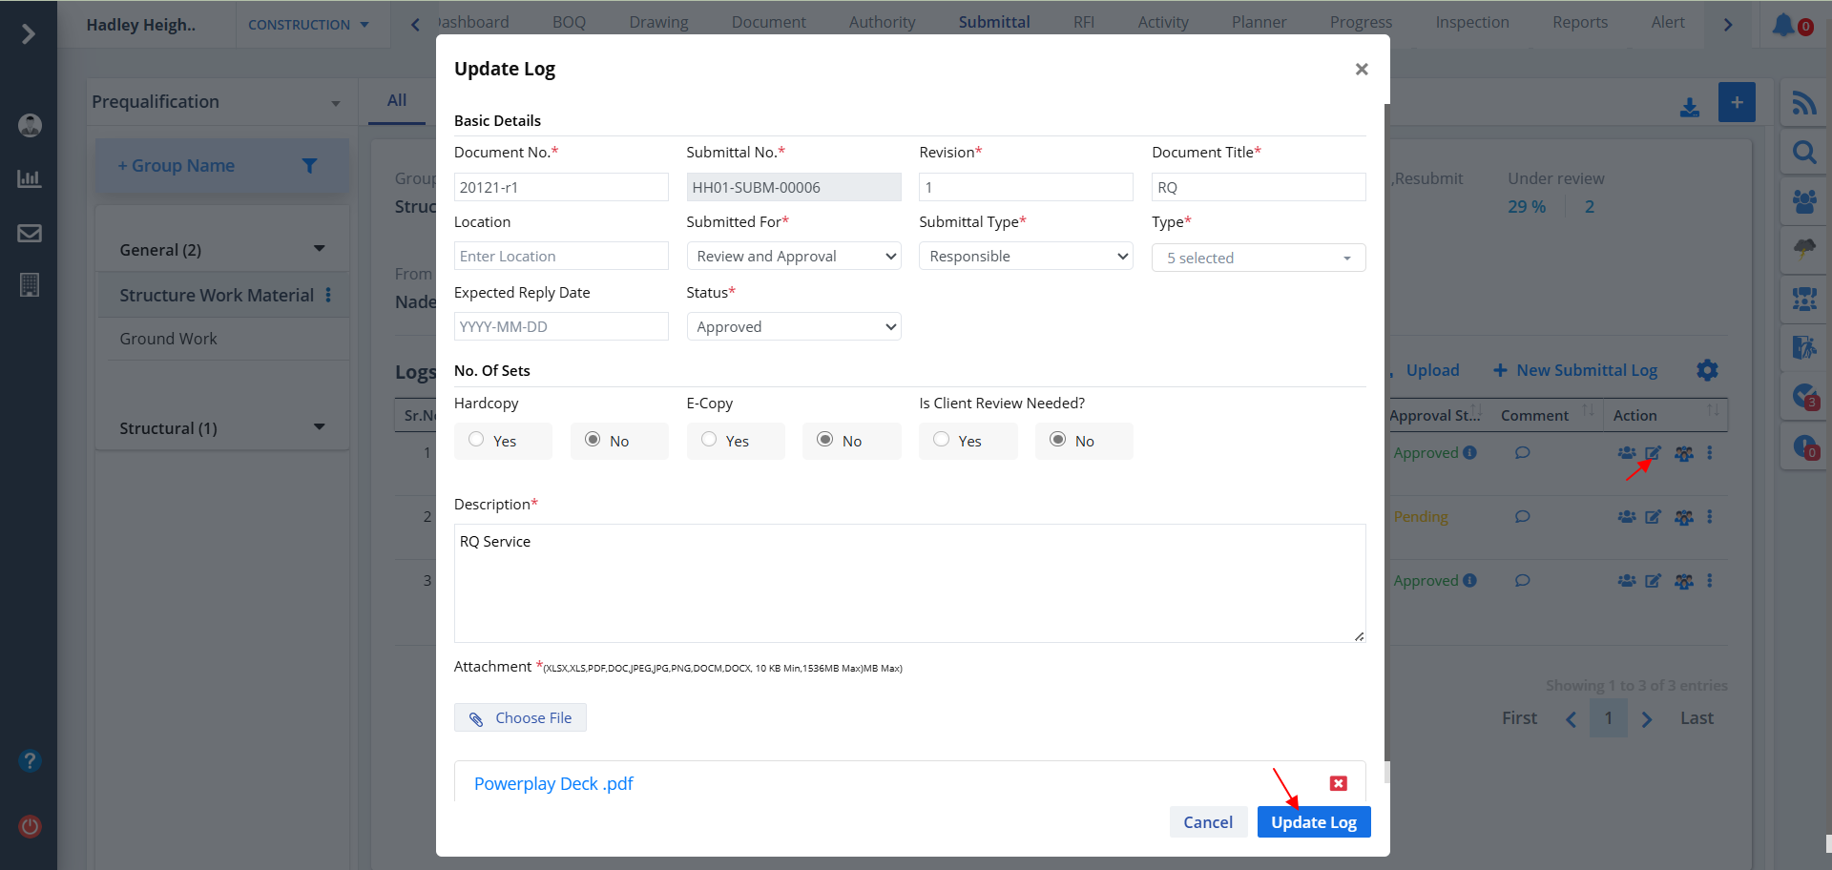This screenshot has width=1832, height=870.
Task: Open the search icon in right sidebar
Action: click(1803, 153)
